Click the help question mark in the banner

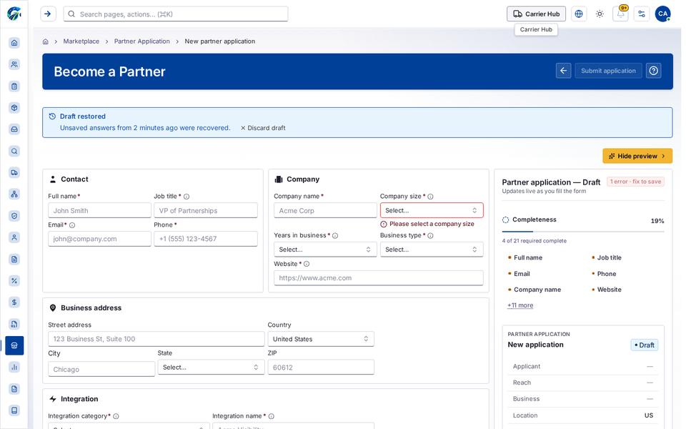pos(654,71)
